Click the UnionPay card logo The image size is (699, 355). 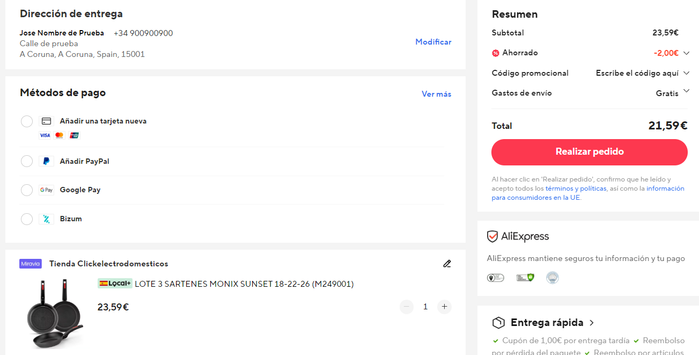(x=74, y=135)
